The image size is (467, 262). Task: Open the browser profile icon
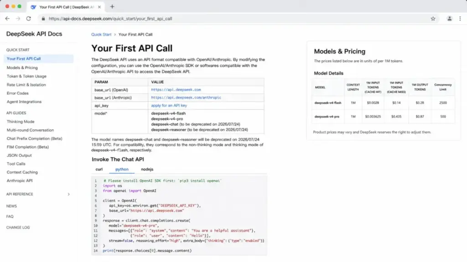coord(449,18)
